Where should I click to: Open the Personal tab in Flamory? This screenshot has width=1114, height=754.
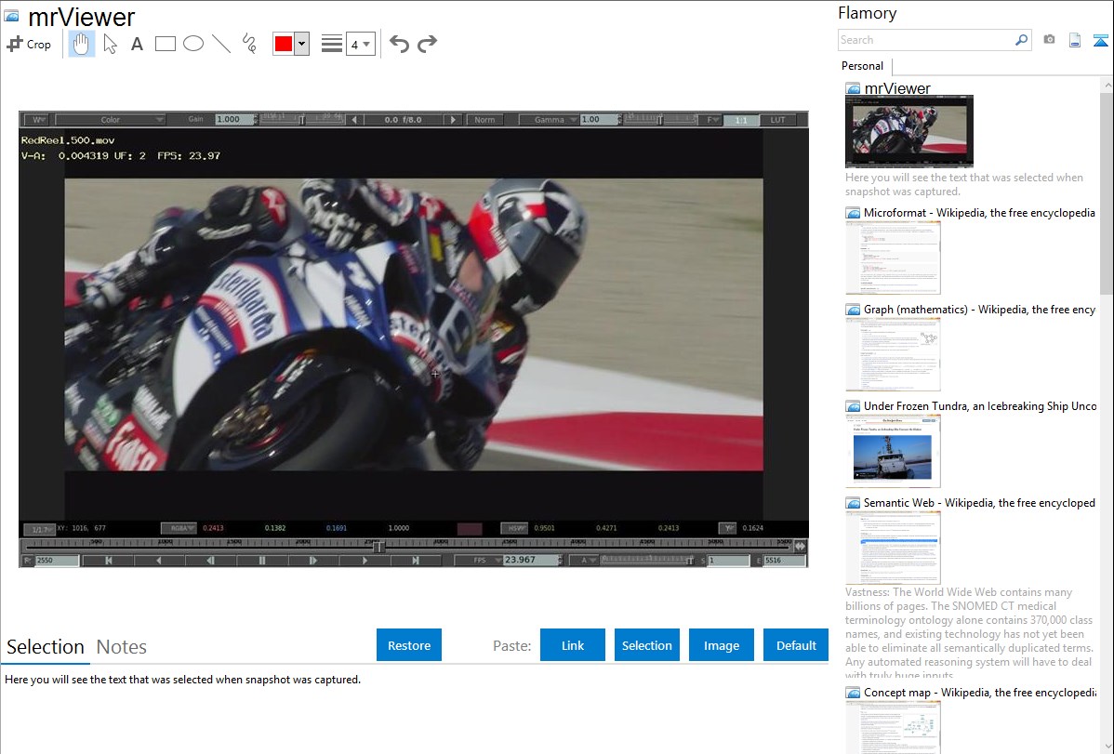862,66
